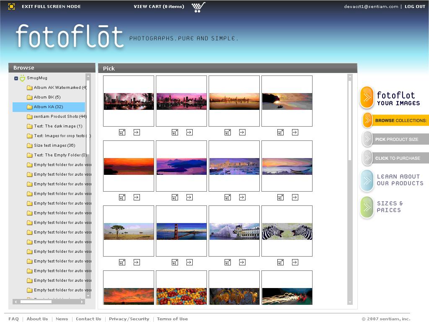Pick the Louvre pyramid arrow icon
429x322 pixels.
(242, 262)
